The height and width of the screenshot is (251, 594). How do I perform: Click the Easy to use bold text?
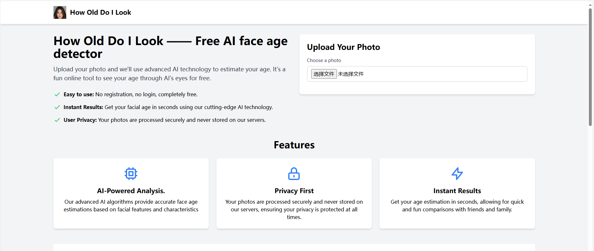click(x=78, y=94)
